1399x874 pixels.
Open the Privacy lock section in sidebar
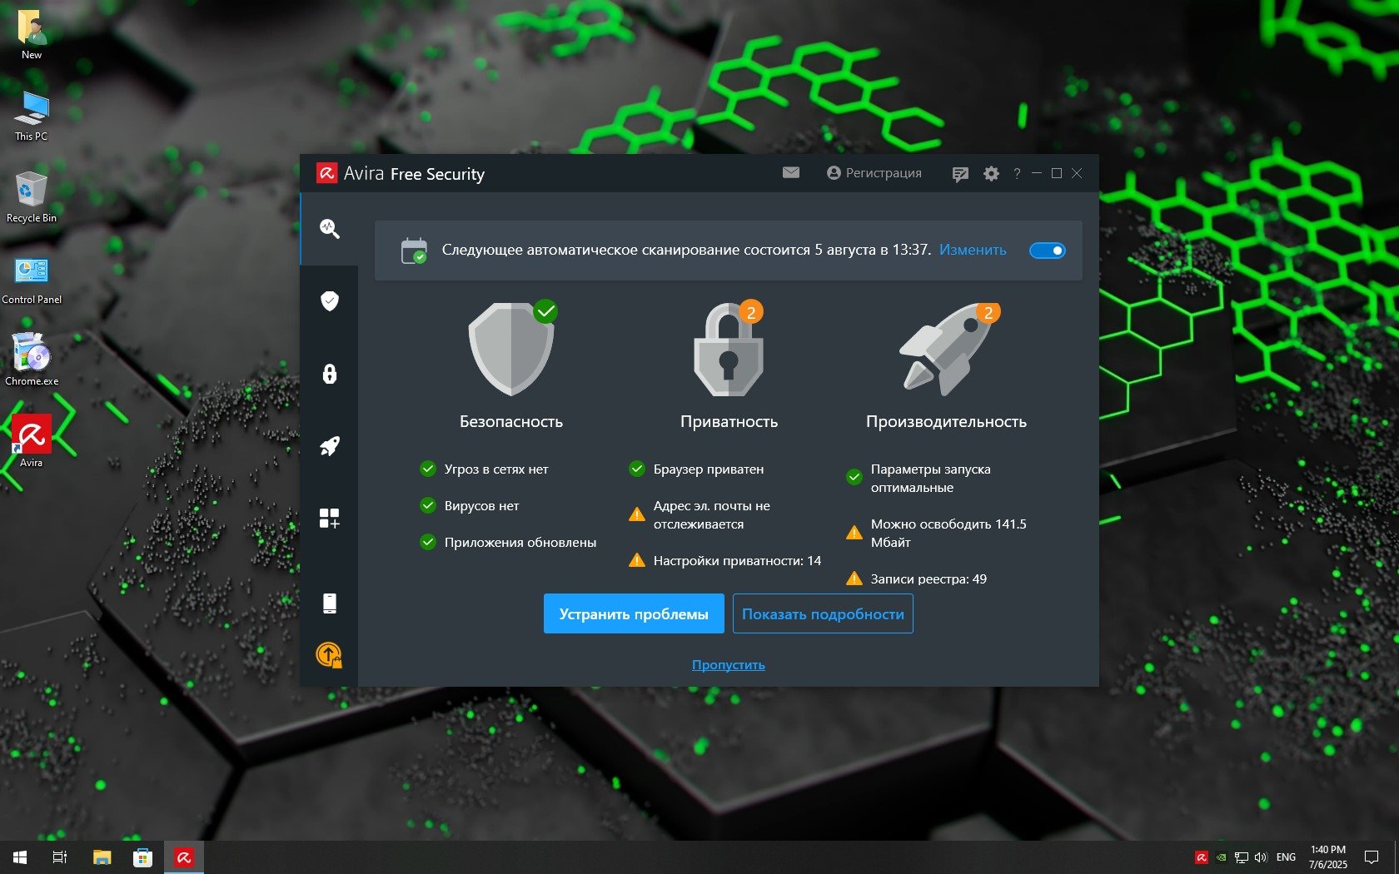click(x=330, y=374)
